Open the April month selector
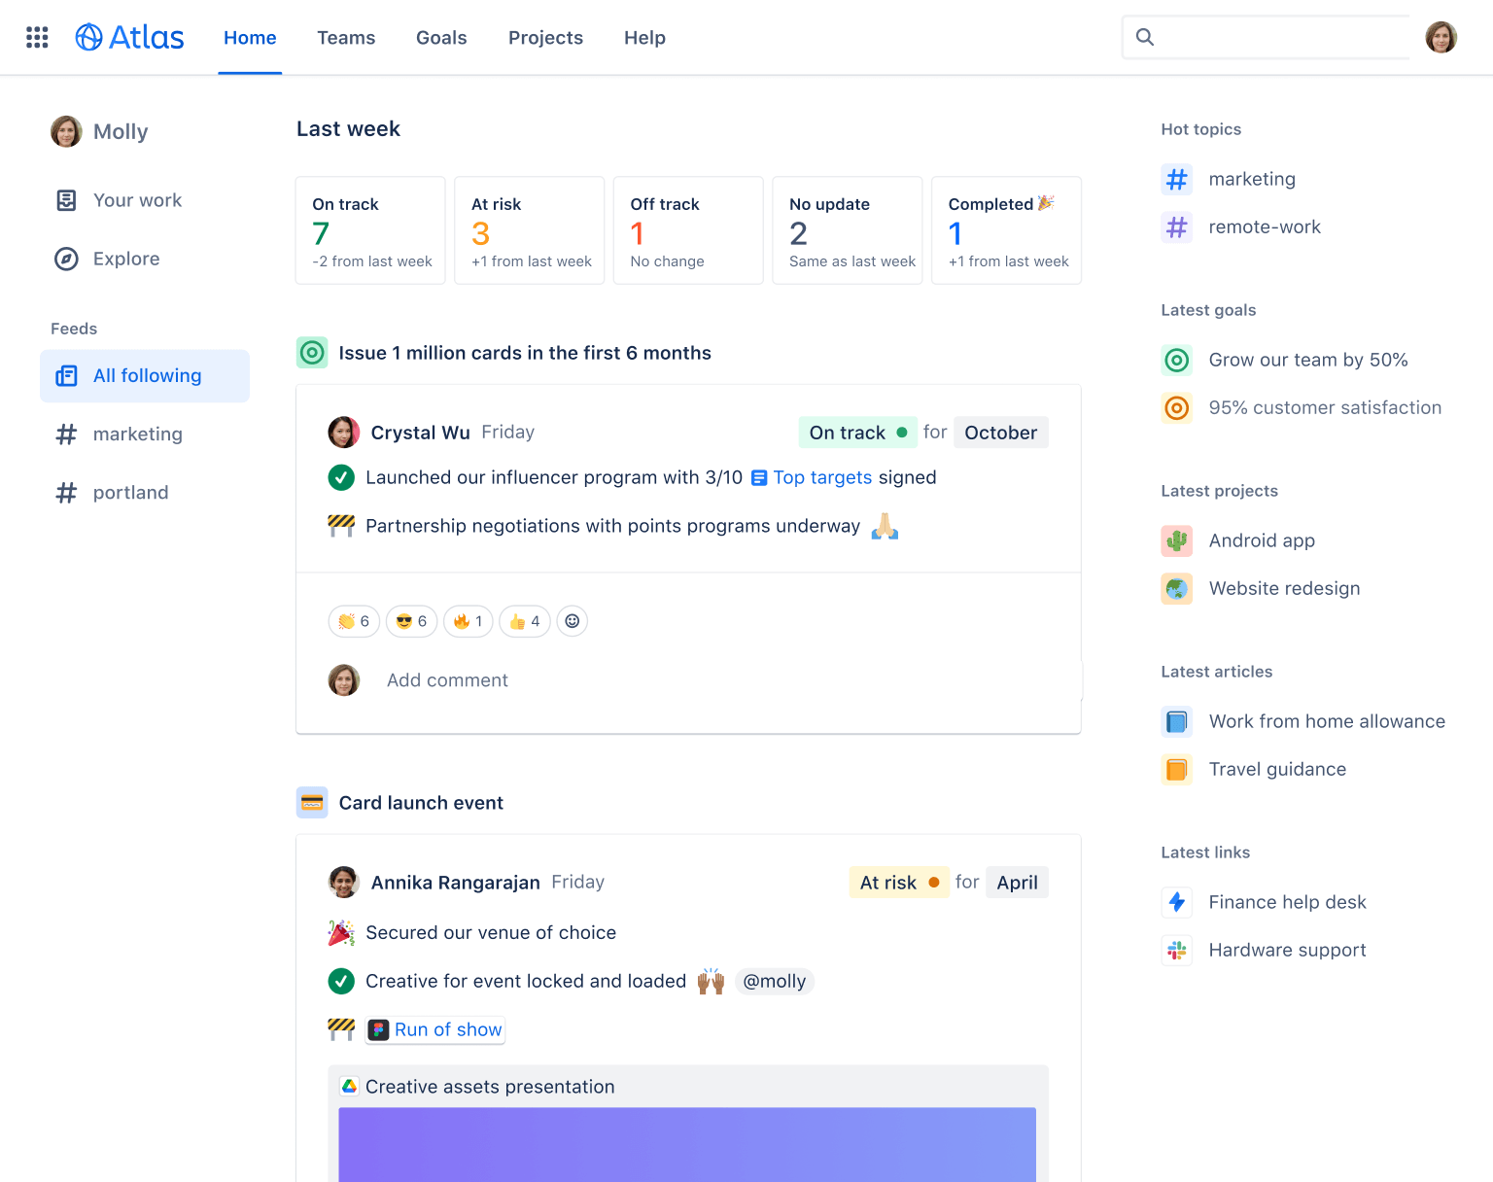1493x1182 pixels. click(1017, 882)
